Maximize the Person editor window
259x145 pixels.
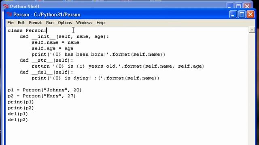pos(242,14)
